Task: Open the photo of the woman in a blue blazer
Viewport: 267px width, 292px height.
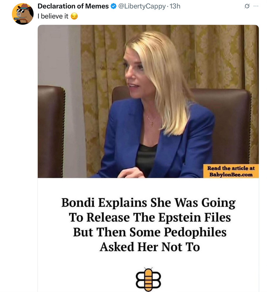Action: pyautogui.click(x=148, y=101)
